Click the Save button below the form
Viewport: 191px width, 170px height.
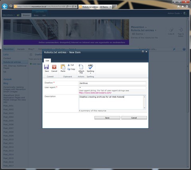(107, 118)
